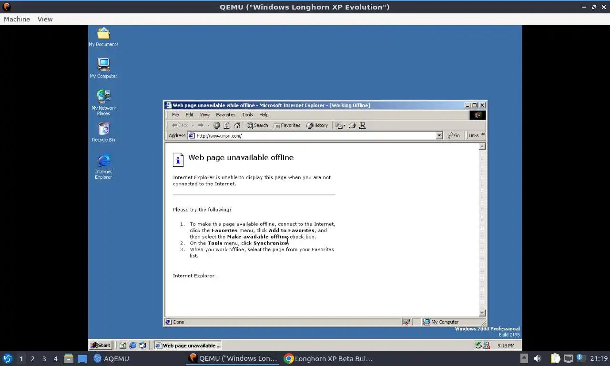
Task: Click the host file manager panel icon
Action: pos(68,358)
